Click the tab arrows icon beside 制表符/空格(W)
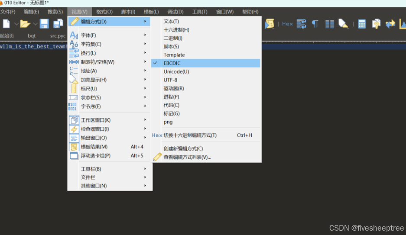This screenshot has width=406, height=235. (74, 62)
